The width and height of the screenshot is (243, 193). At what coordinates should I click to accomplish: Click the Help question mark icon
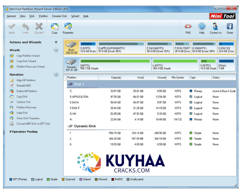(202, 27)
